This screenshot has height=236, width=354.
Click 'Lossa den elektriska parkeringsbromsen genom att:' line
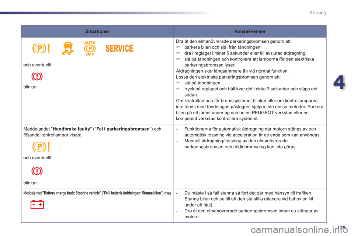(228, 77)
